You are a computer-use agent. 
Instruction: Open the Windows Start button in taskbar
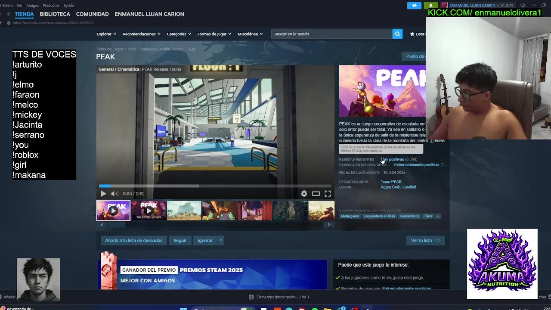tap(184, 309)
